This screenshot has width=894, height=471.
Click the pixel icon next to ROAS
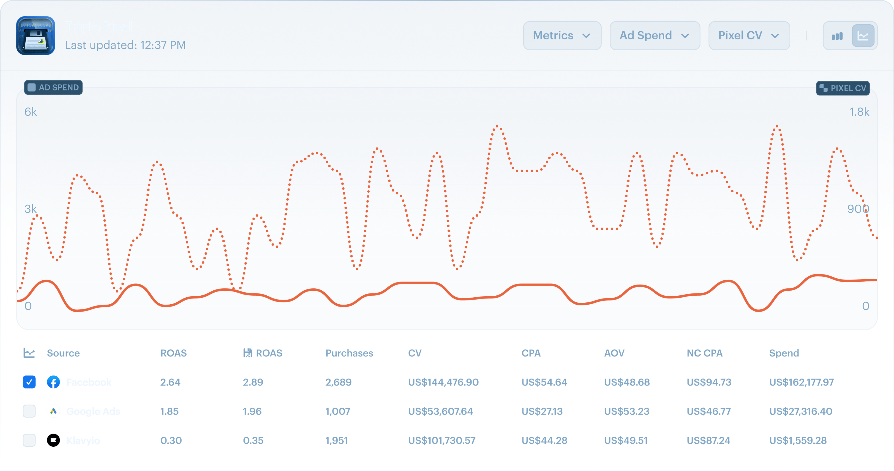248,353
